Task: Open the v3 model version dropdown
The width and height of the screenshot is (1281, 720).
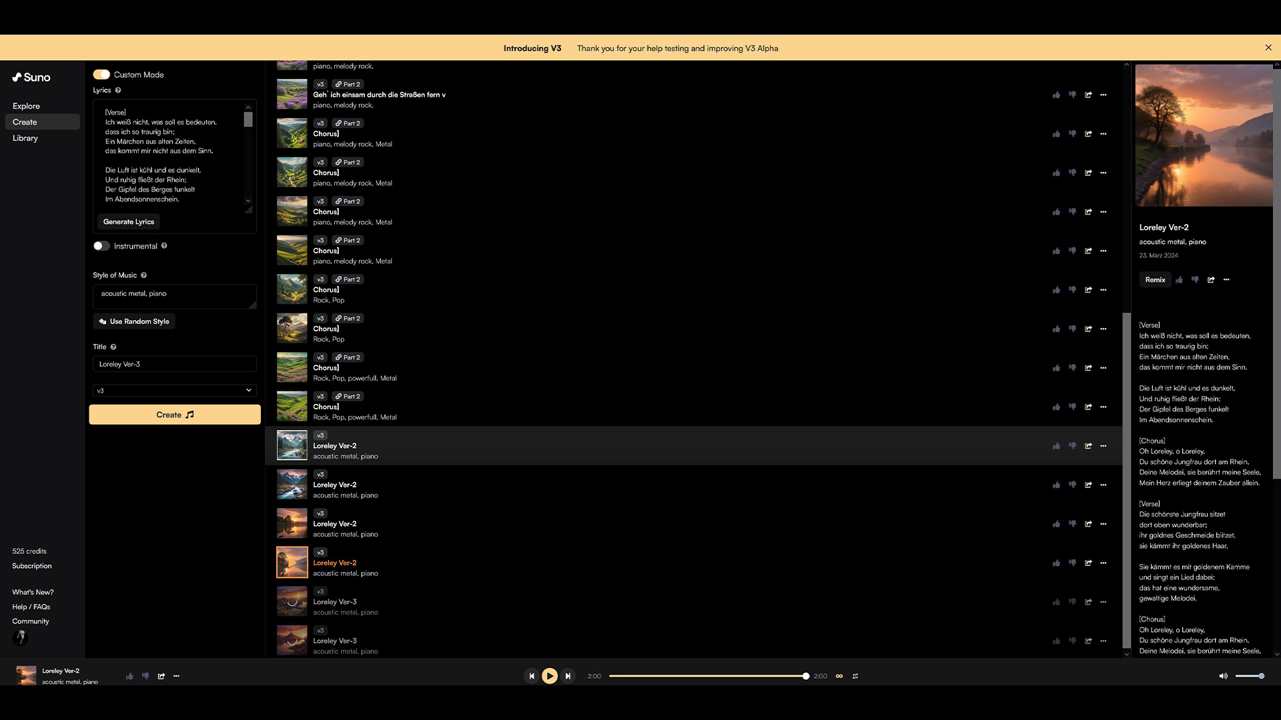Action: [x=174, y=391]
